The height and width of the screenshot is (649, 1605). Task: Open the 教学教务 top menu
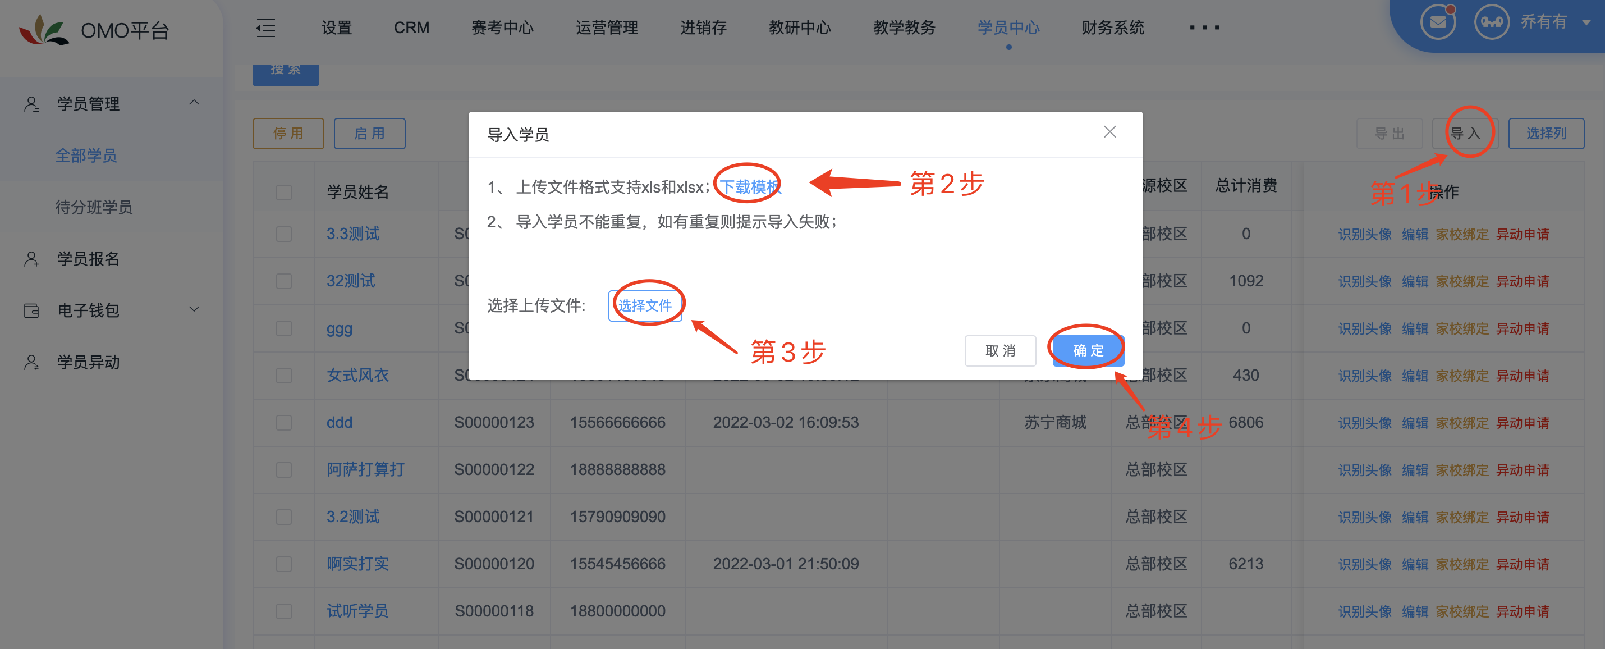coord(904,28)
